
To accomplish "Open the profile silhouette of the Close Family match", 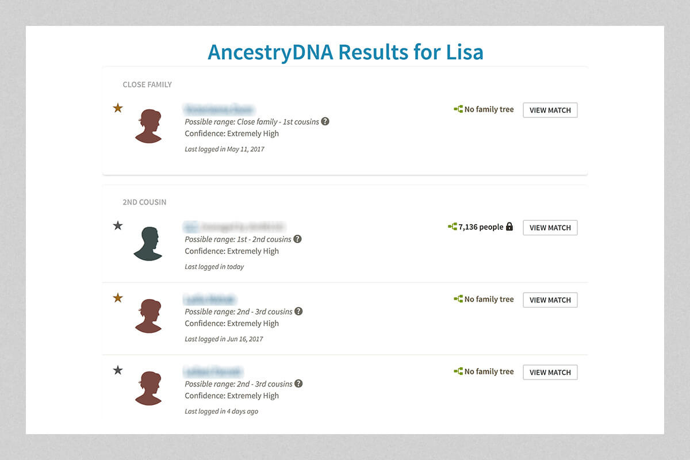I will click(148, 124).
